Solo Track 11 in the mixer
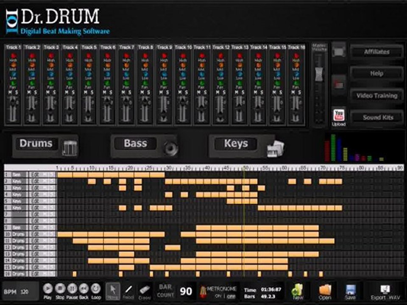 pos(205,92)
